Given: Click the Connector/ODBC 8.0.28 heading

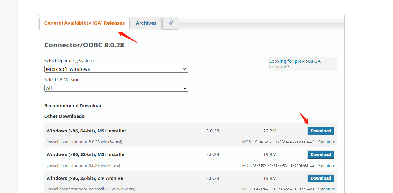Looking at the screenshot, I should tap(84, 45).
